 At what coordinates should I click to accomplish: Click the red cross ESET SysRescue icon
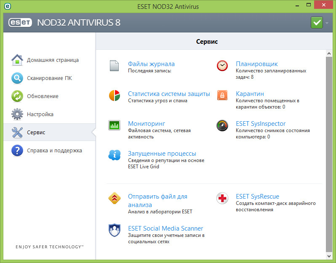(x=222, y=198)
